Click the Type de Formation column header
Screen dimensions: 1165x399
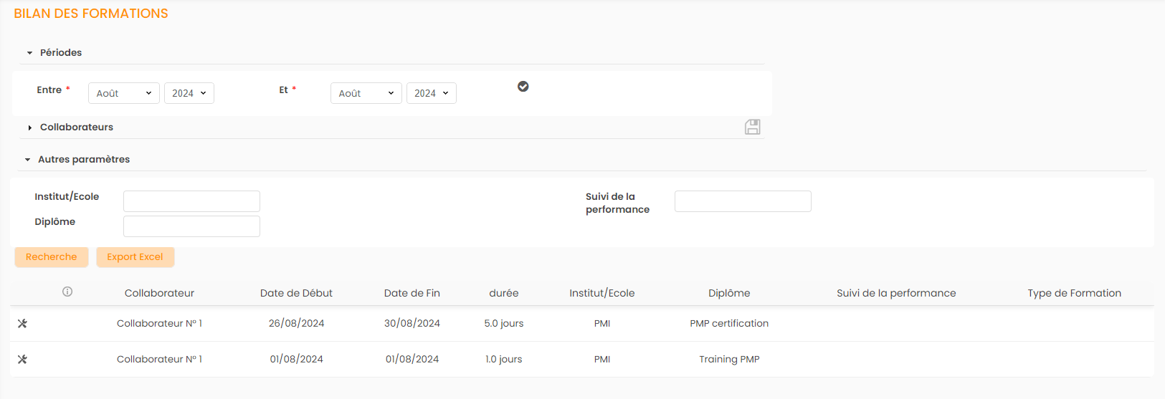1074,293
